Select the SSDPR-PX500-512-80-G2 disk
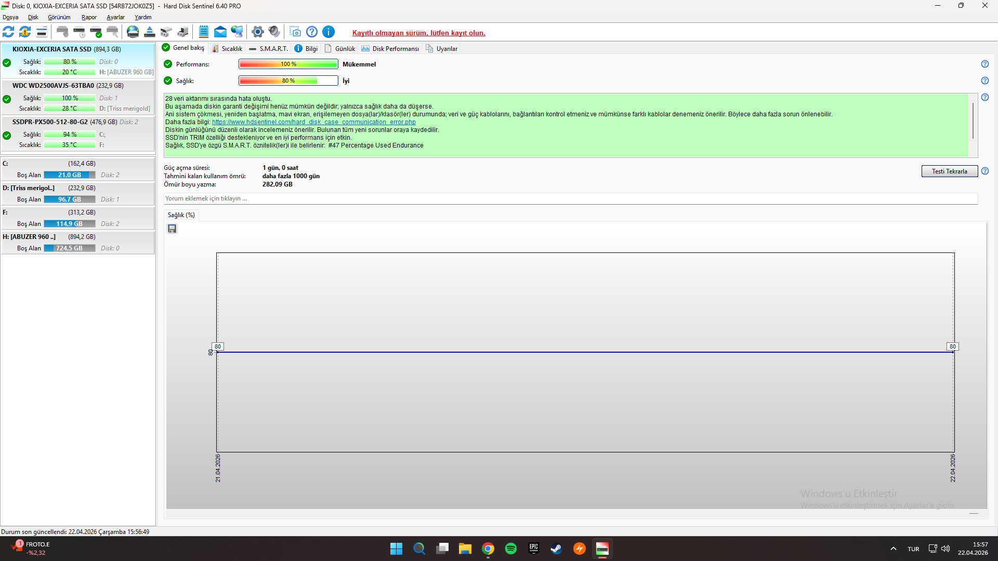The height and width of the screenshot is (561, 998). click(78, 133)
